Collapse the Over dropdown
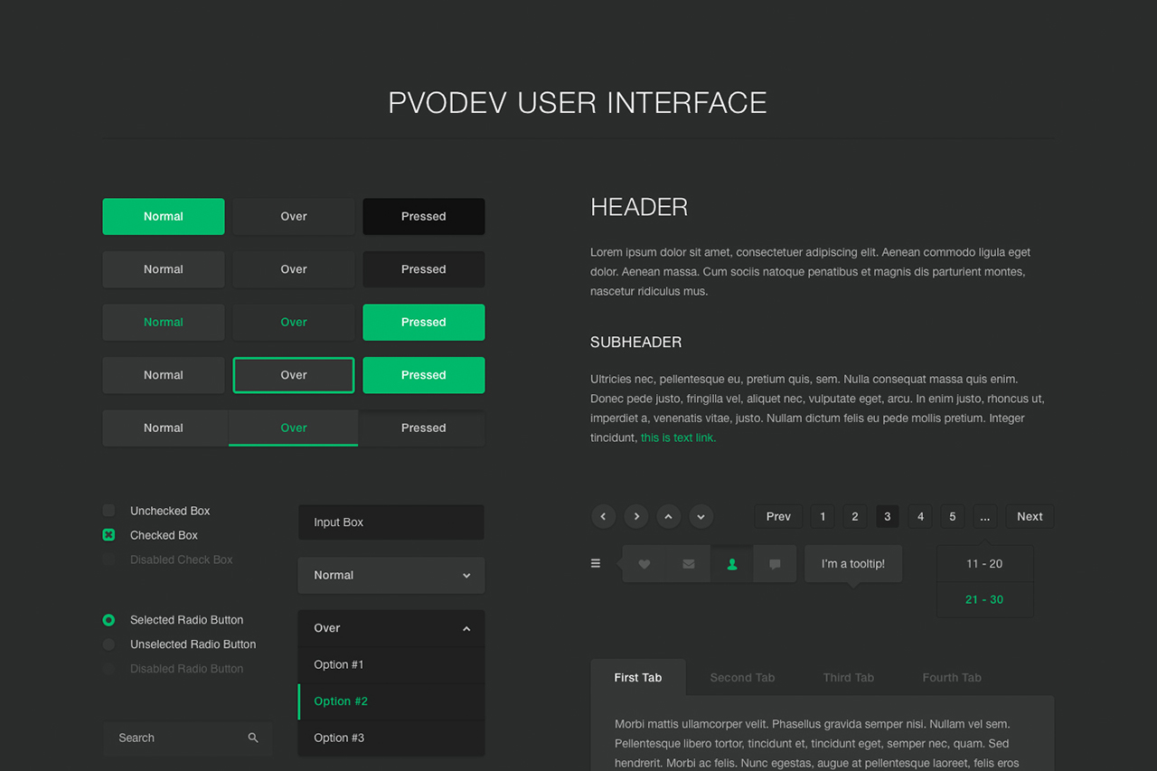Image resolution: width=1157 pixels, height=771 pixels. (x=391, y=628)
